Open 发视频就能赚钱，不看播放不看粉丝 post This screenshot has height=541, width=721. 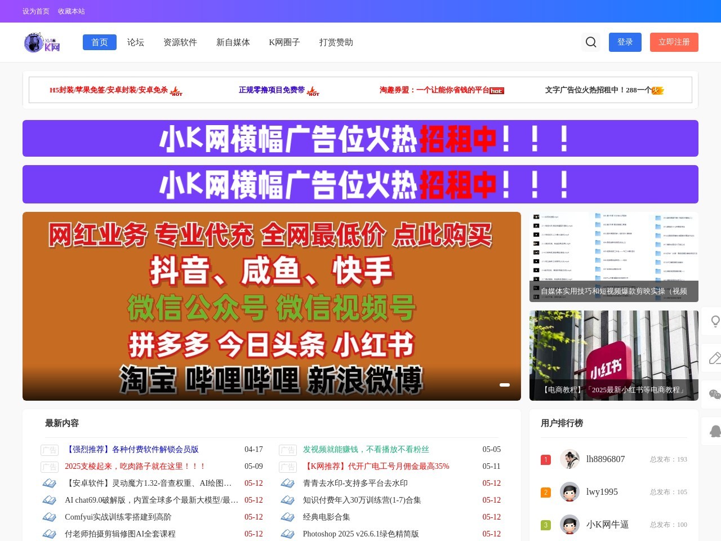tap(366, 450)
